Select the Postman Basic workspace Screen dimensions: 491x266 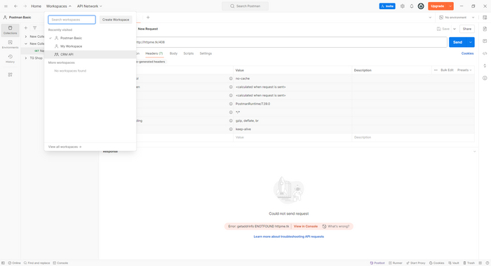90,38
